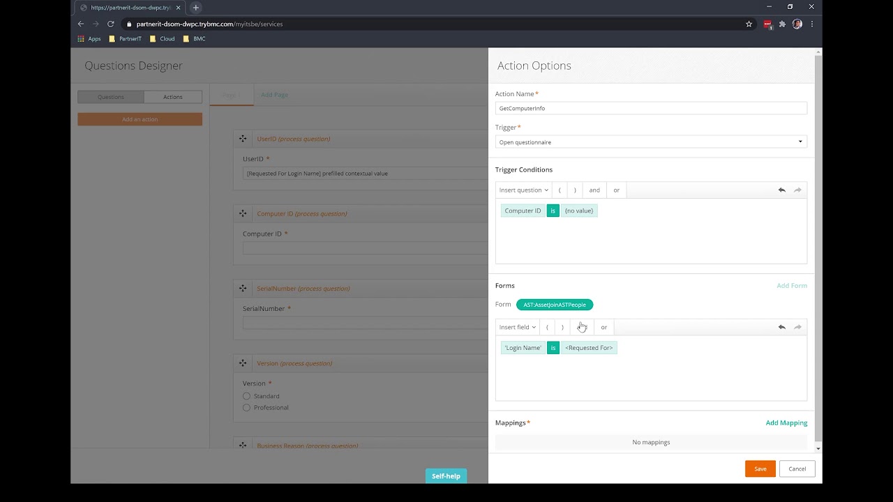Click Add Page tab

[274, 95]
